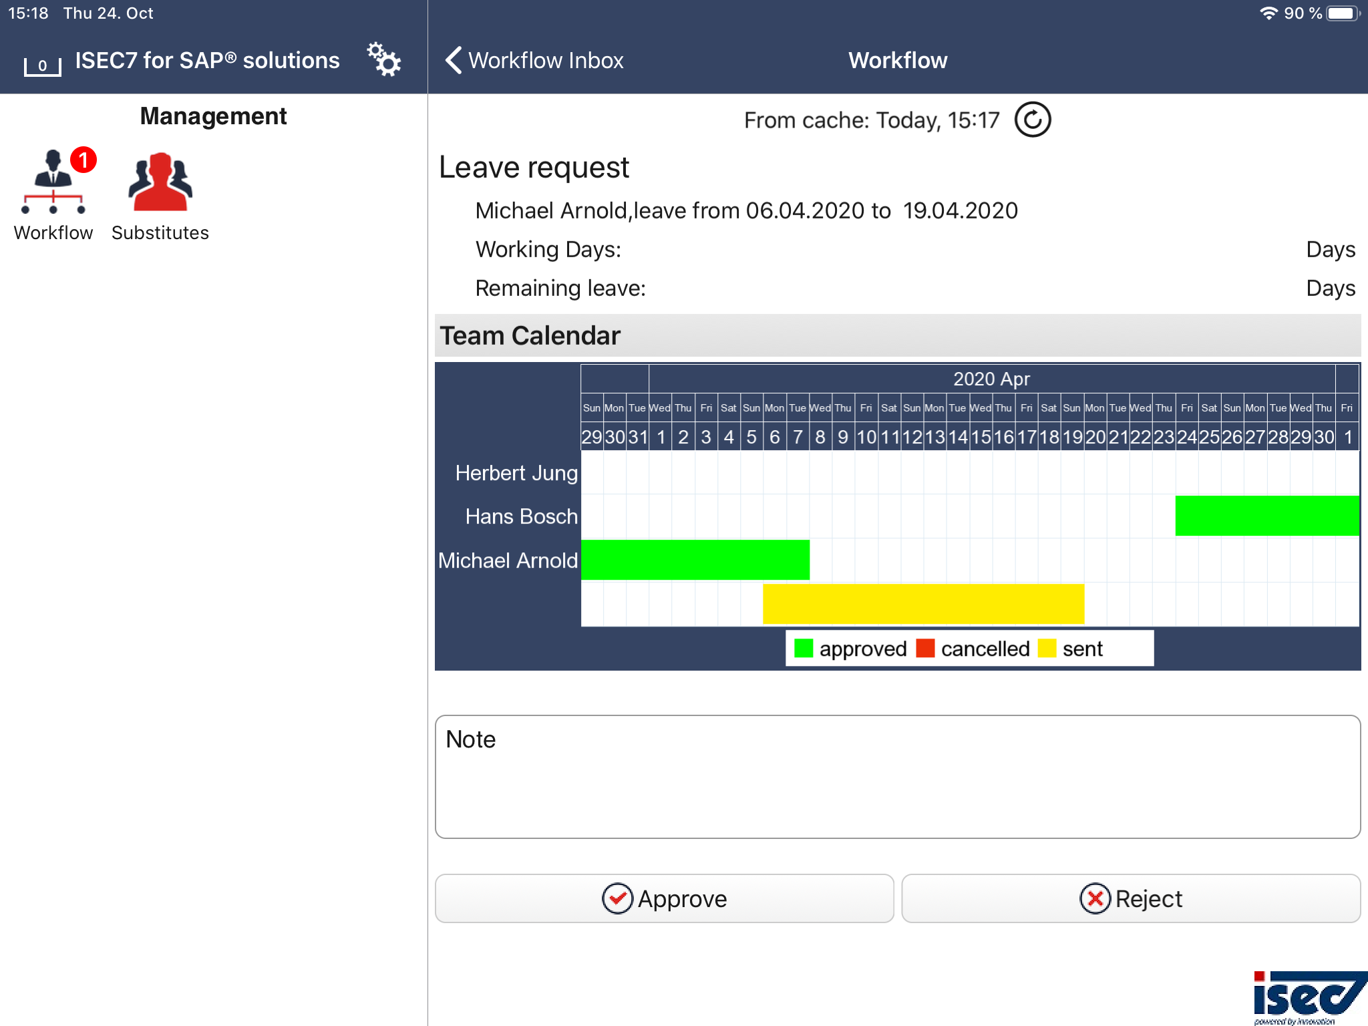Click the Wi-Fi status icon
Screen dimensions: 1368x1026
point(1268,12)
